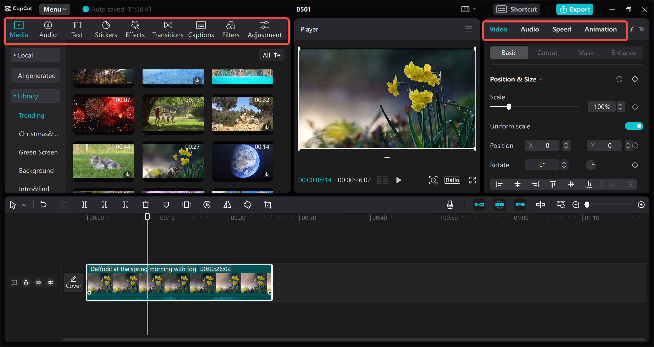Open the Stickers panel

point(106,30)
